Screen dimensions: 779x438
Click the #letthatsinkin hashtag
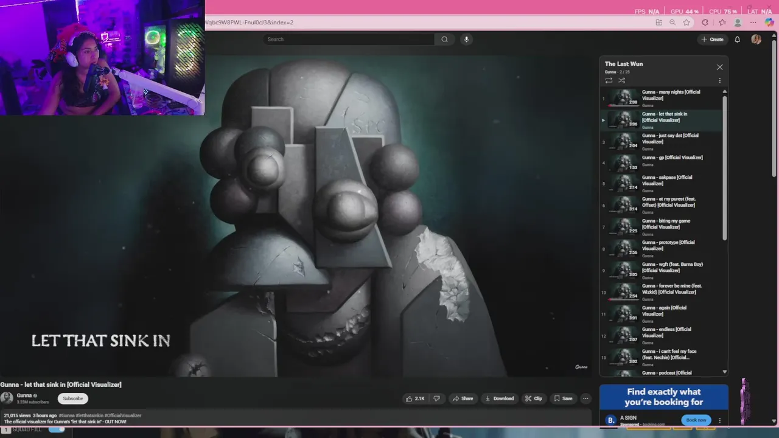pos(89,415)
